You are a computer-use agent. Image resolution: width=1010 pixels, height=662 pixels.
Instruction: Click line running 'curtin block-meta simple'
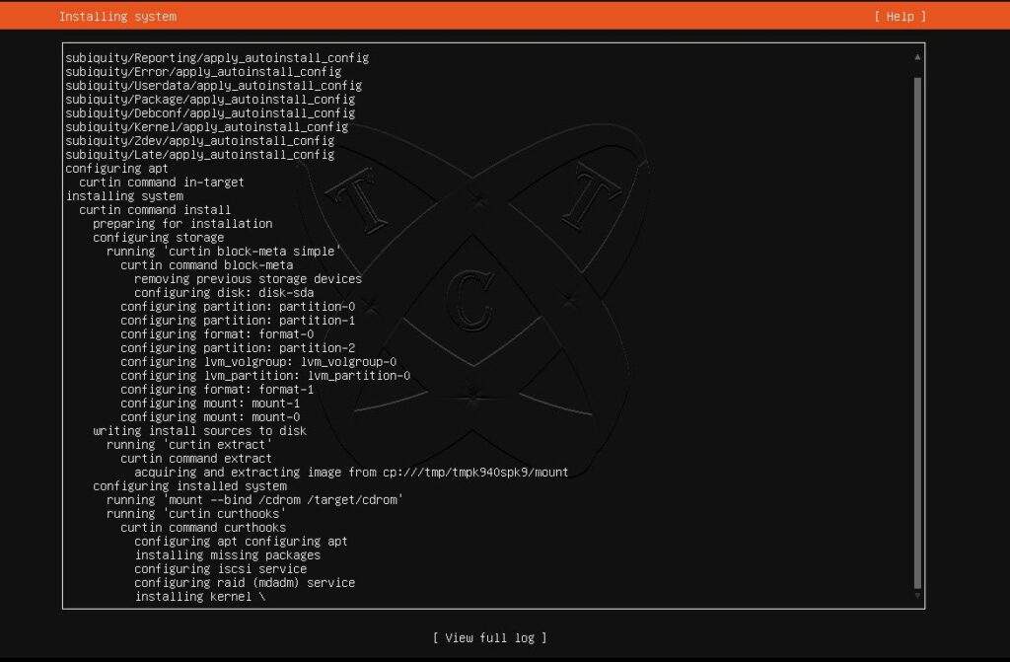pos(224,252)
